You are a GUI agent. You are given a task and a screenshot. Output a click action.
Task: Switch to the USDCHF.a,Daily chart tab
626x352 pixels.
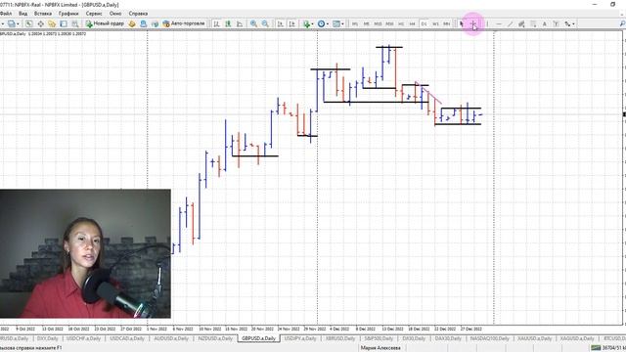pos(83,338)
